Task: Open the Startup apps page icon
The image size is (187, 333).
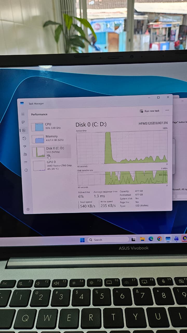Action: point(25,146)
